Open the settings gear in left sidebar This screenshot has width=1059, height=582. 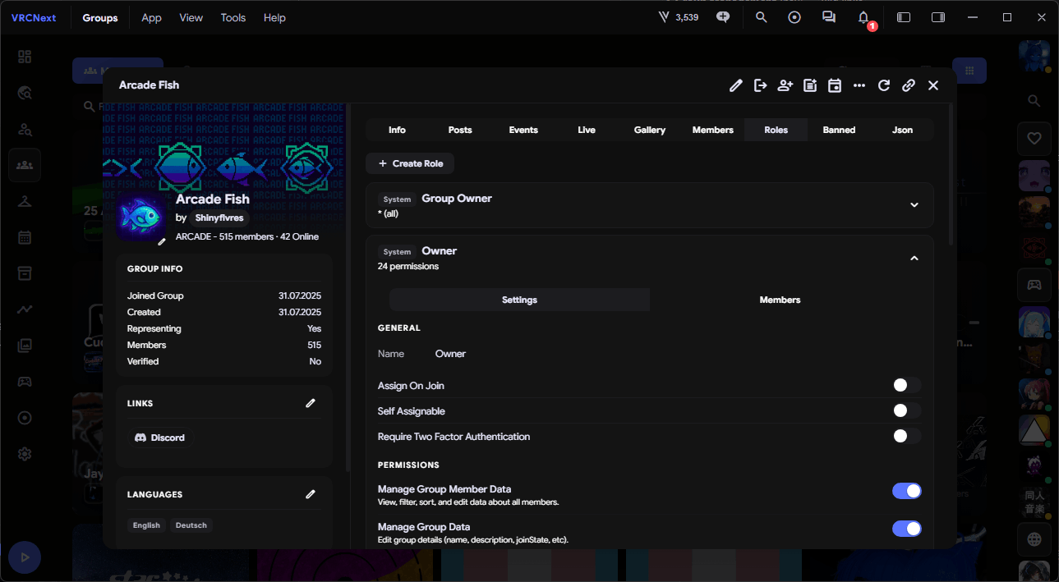[25, 454]
